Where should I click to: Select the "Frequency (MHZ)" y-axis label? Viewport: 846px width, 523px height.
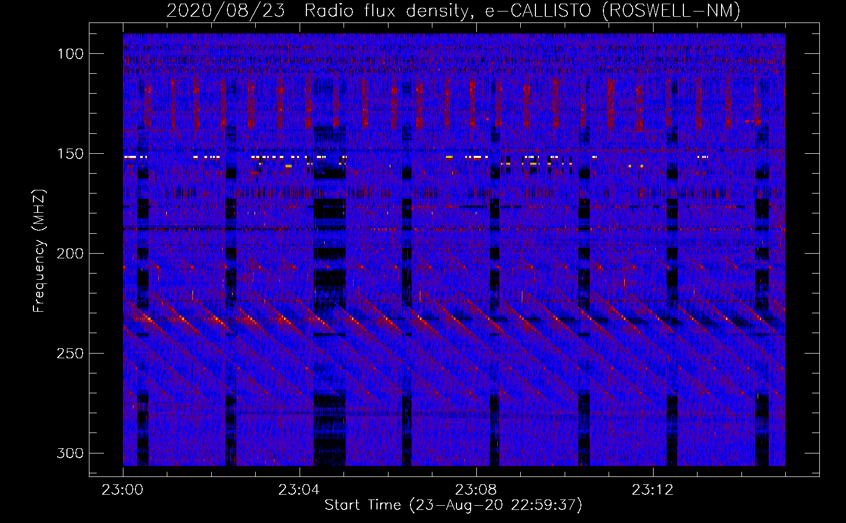39,251
